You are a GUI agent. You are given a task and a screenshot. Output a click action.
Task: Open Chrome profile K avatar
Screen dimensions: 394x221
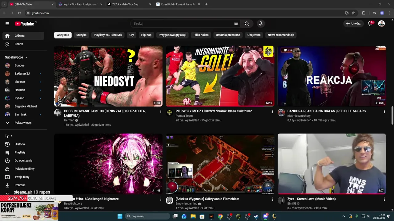pyautogui.click(x=382, y=13)
